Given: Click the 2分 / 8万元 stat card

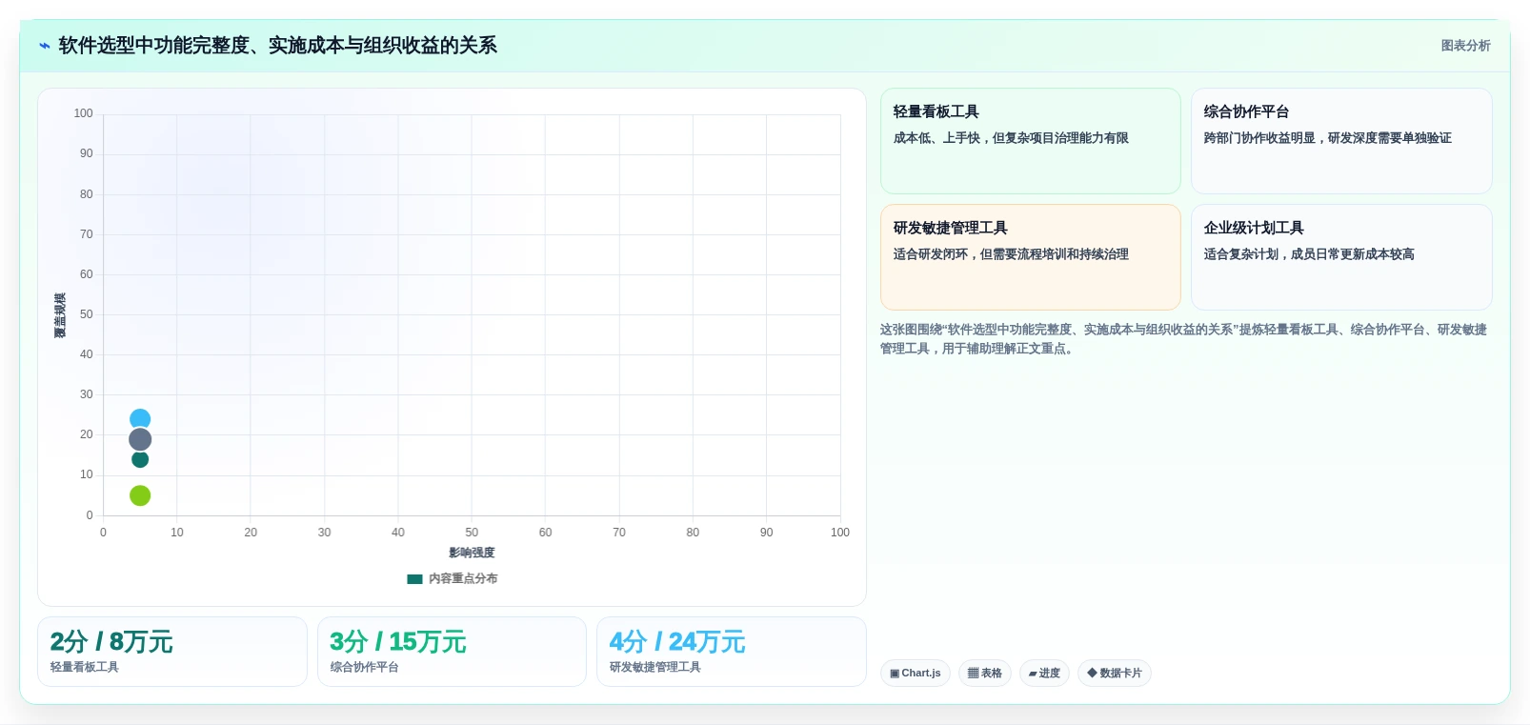Looking at the screenshot, I should click(172, 652).
